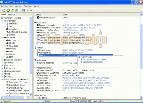Click the Acelerador 3D row icon
The height and width of the screenshot is (103, 143).
pyautogui.click(x=37, y=53)
